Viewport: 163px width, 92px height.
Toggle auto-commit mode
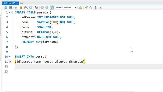tap(52, 7)
